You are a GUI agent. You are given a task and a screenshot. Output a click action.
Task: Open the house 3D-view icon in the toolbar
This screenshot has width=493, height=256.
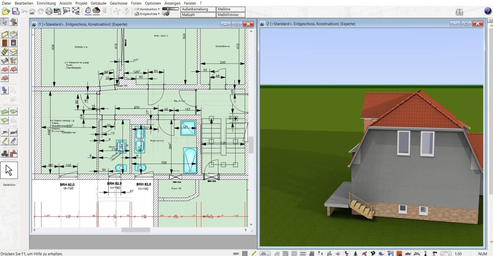coord(96,11)
